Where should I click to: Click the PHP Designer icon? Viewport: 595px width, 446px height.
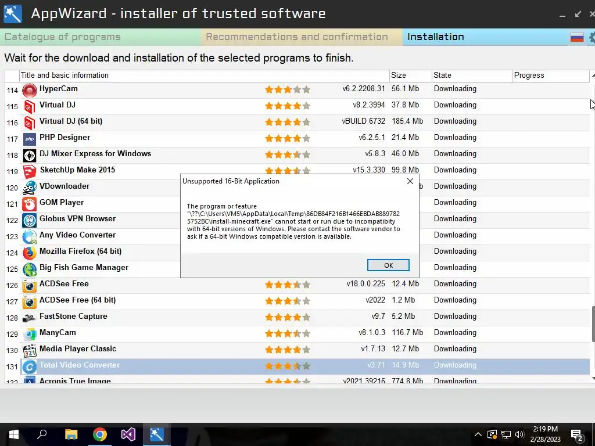pyautogui.click(x=29, y=139)
